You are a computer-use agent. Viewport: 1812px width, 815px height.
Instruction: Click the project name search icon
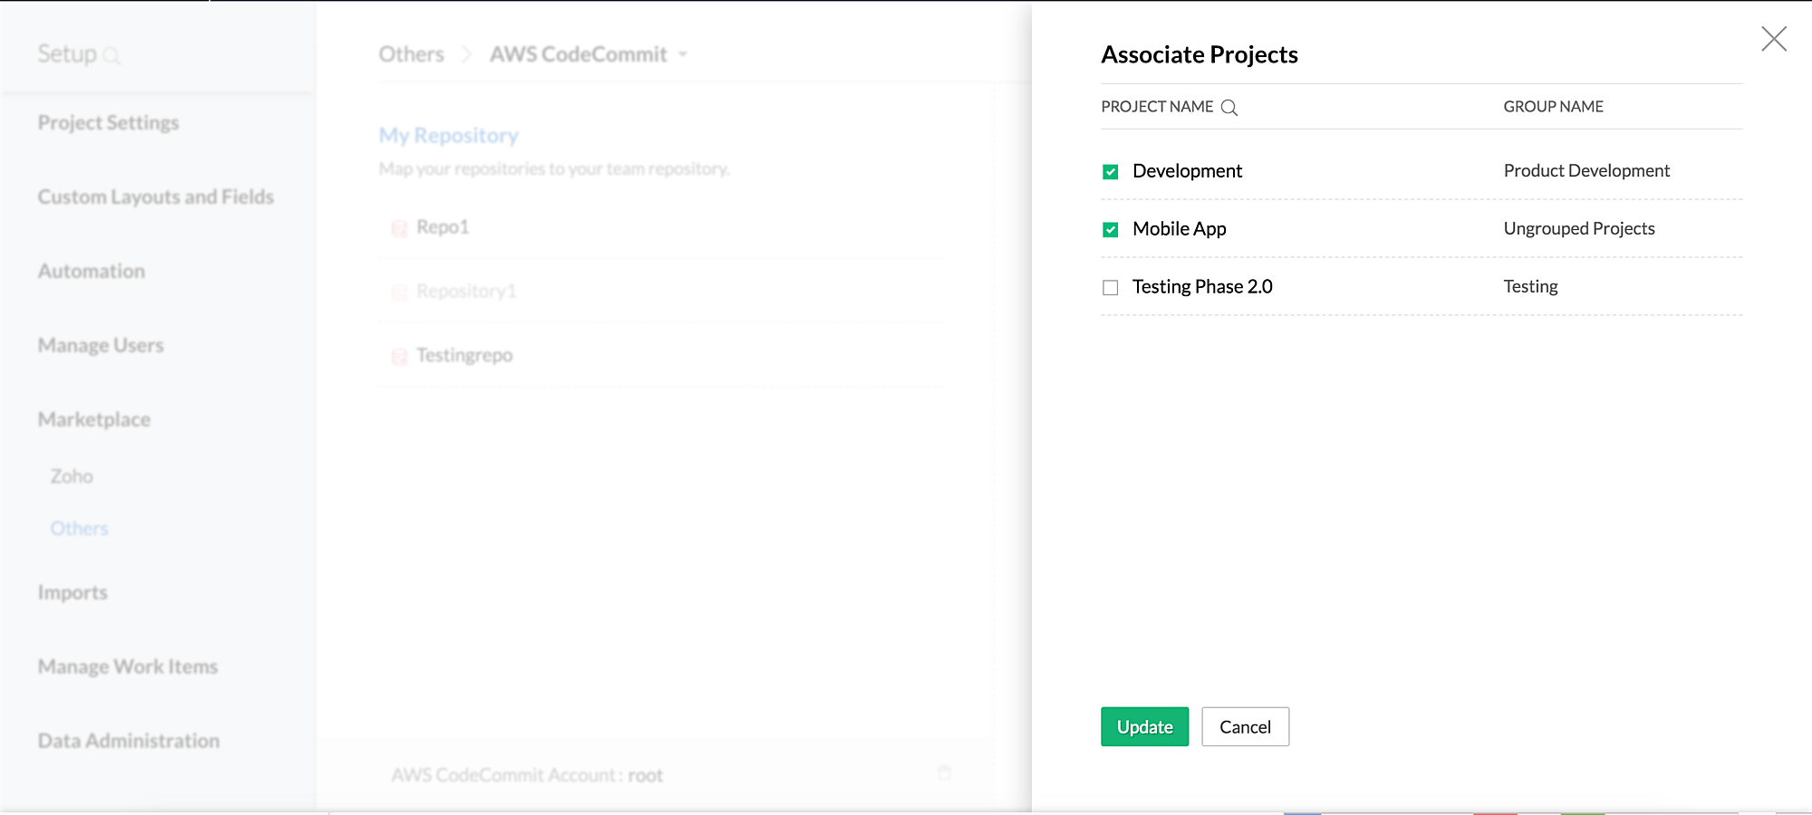coord(1229,108)
